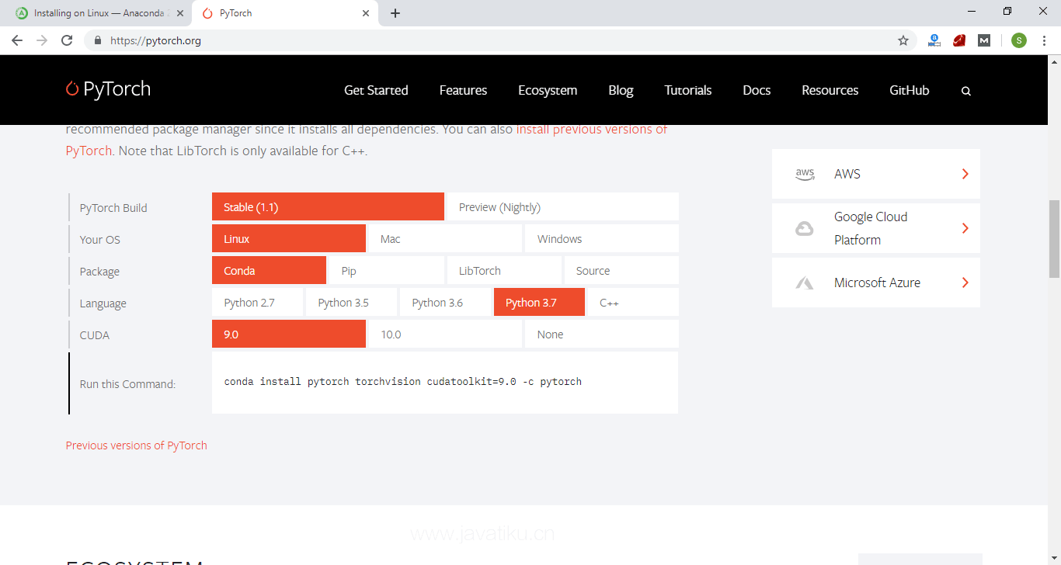Click the site lock security icon
The width and height of the screenshot is (1061, 565).
(98, 40)
